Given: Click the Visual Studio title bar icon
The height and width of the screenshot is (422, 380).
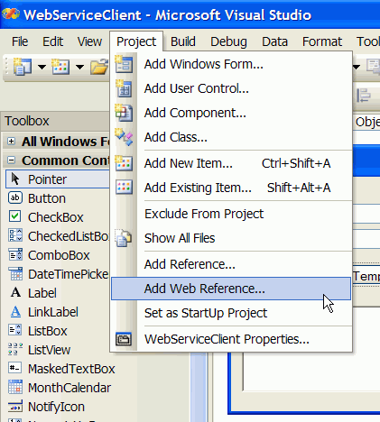Looking at the screenshot, I should coord(11,14).
